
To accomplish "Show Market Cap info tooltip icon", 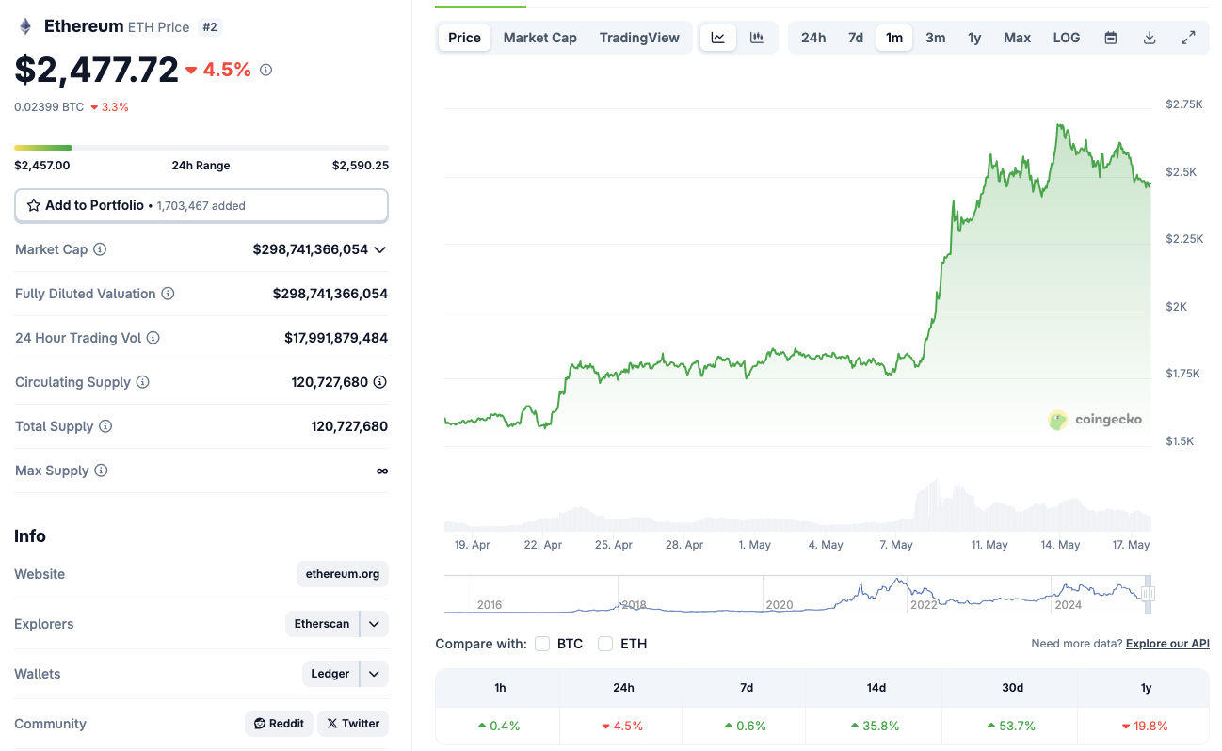I will pos(100,249).
